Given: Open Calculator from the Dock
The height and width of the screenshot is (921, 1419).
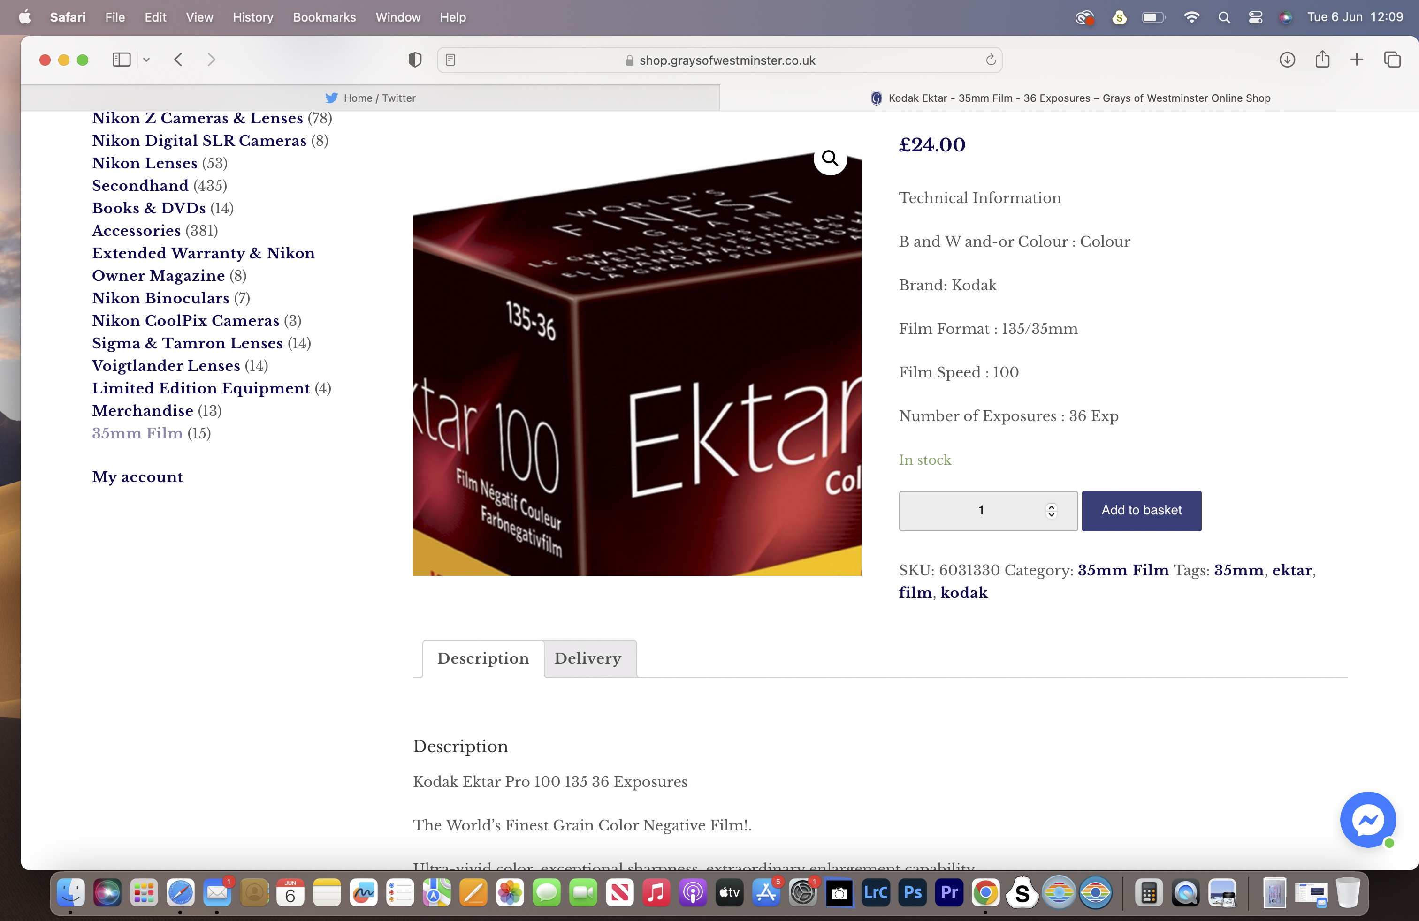Looking at the screenshot, I should (x=1149, y=892).
